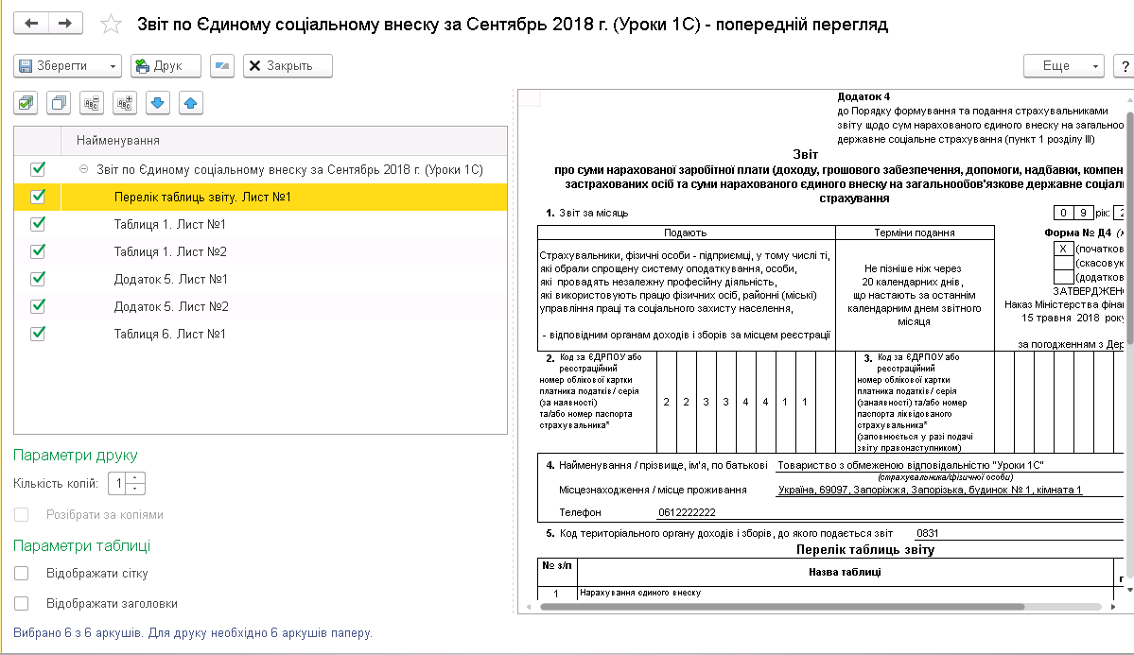
Task: Uncheck all sheets with empty boxes icon
Action: pos(59,103)
